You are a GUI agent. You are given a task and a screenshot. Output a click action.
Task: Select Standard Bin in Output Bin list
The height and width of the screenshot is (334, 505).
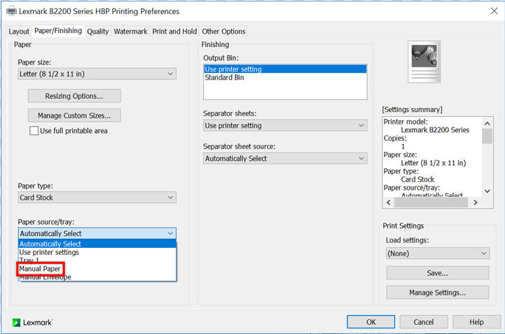[285, 77]
